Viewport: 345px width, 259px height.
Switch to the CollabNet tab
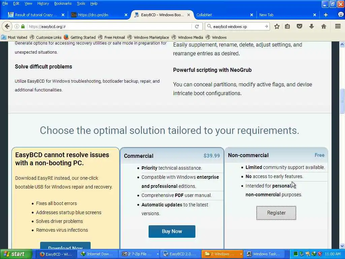coord(224,15)
